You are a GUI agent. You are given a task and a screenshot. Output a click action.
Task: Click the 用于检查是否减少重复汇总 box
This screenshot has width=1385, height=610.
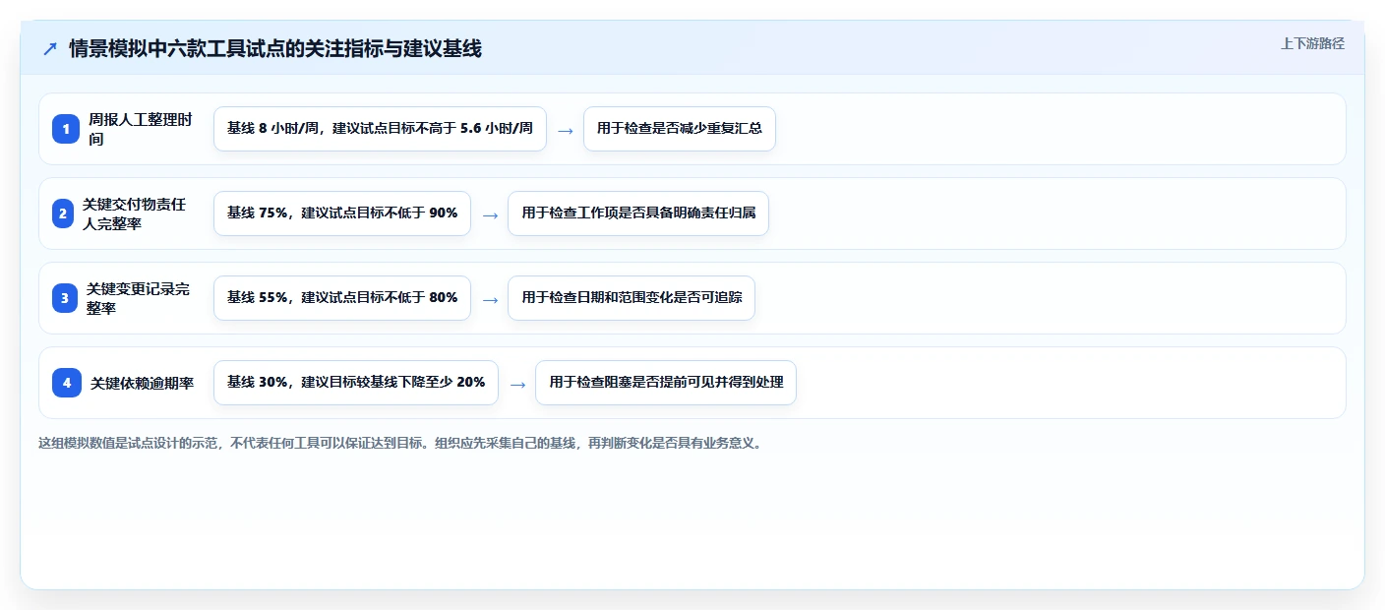680,129
